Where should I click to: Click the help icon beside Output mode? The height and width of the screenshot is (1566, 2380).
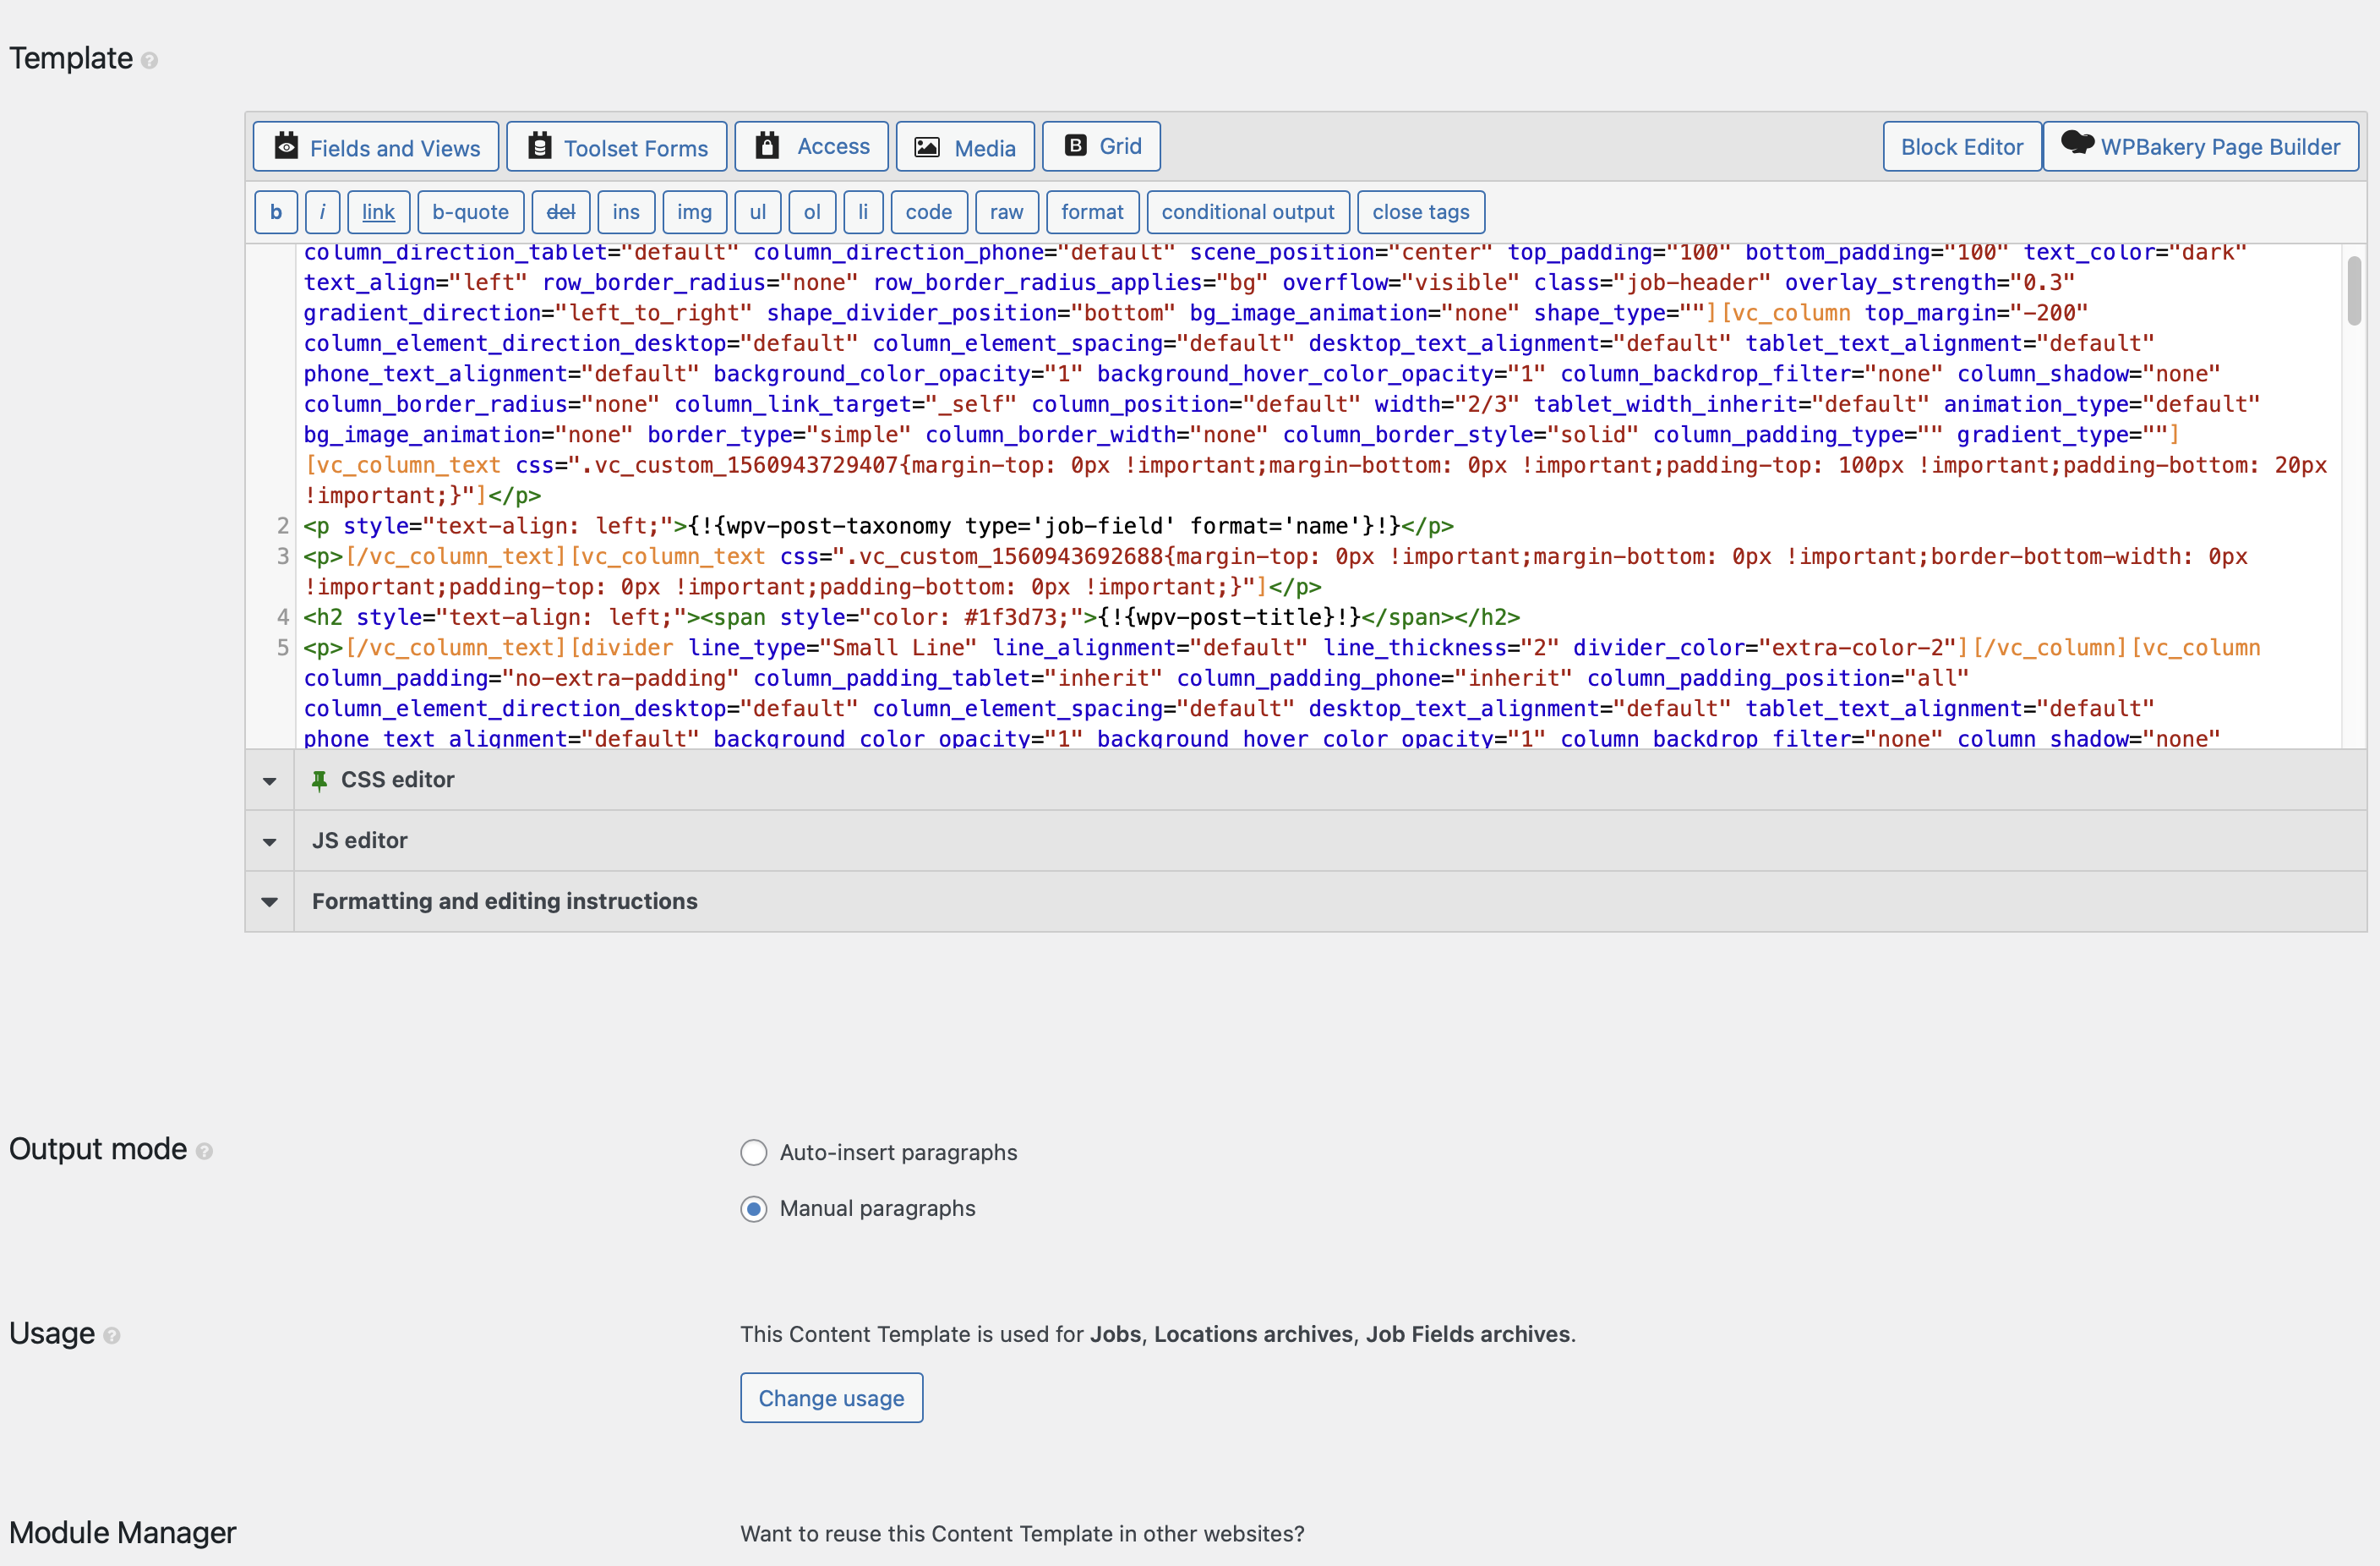(x=204, y=1152)
